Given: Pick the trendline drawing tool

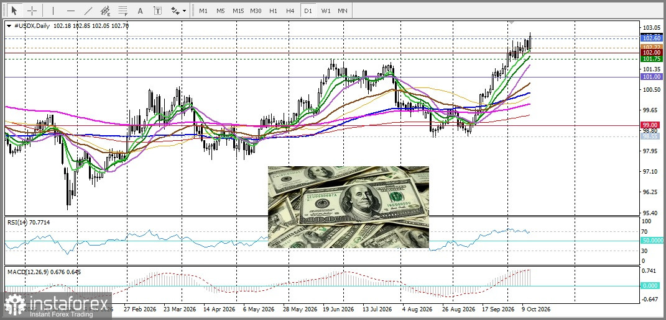Looking at the screenshot, I should tap(88, 11).
